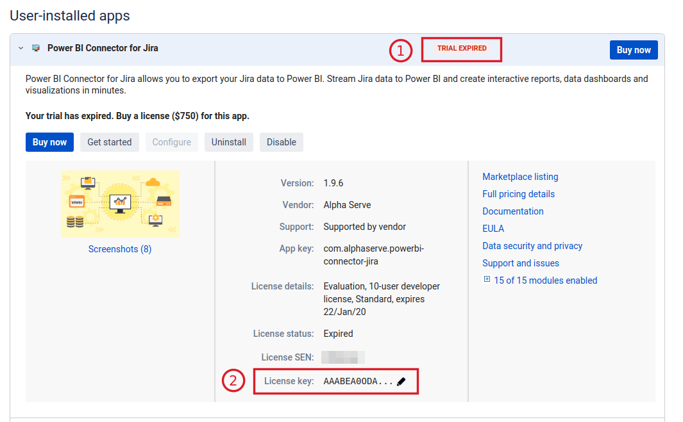
Task: View Full pricing details
Action: click(518, 194)
